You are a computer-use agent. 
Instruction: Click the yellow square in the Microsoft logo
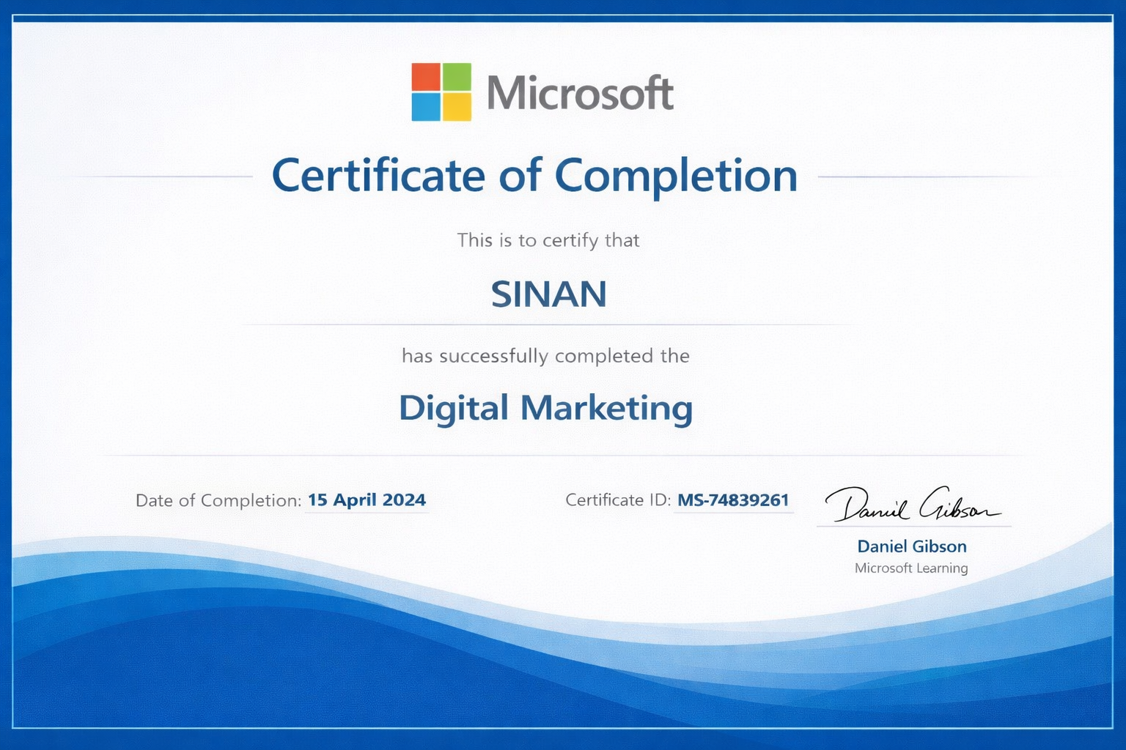click(457, 107)
